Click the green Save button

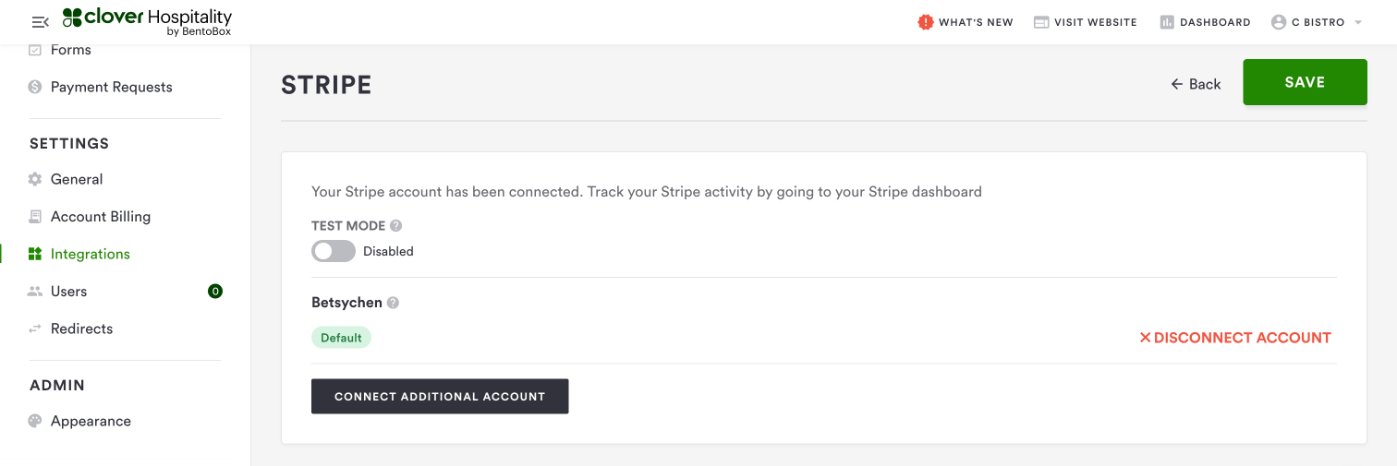click(x=1305, y=82)
